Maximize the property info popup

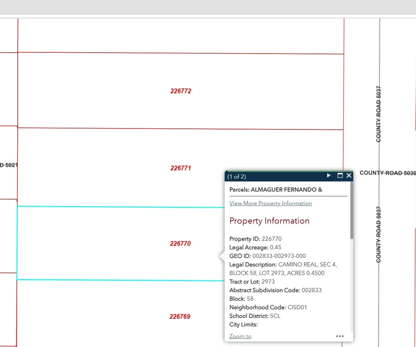[340, 176]
